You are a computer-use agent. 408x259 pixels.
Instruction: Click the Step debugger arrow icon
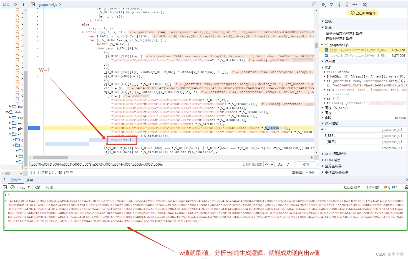tap(355, 4)
